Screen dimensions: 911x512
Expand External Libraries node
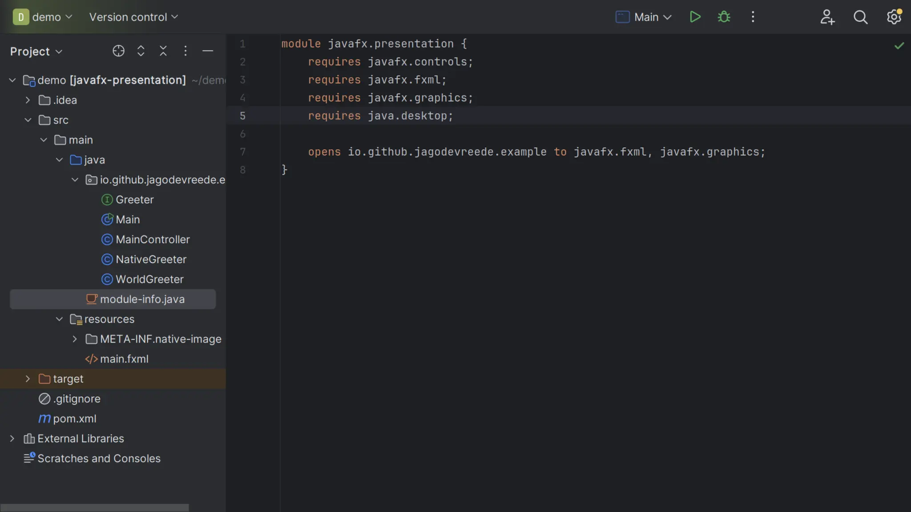click(x=12, y=439)
